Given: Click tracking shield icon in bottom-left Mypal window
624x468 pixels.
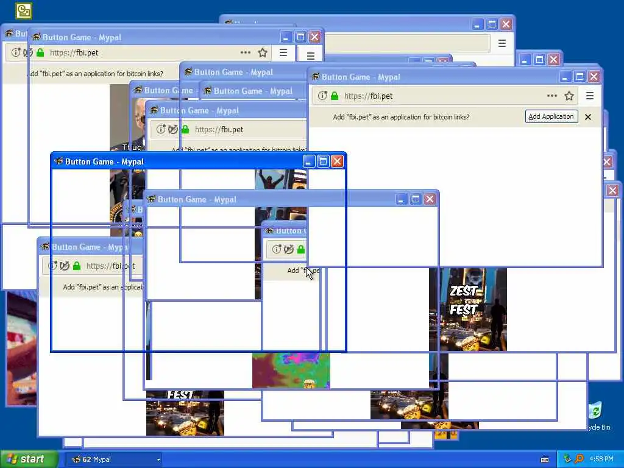Looking at the screenshot, I should click(x=65, y=266).
